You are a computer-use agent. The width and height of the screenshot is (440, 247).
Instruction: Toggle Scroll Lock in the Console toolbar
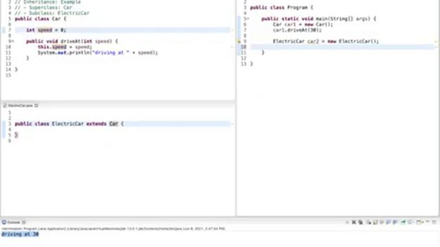[375, 222]
